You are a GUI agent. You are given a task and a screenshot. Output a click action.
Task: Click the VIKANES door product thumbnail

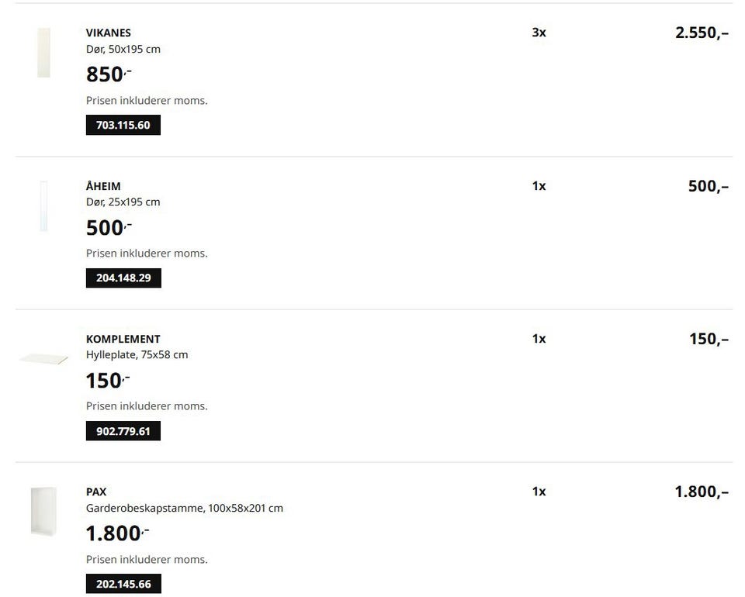[x=43, y=53]
